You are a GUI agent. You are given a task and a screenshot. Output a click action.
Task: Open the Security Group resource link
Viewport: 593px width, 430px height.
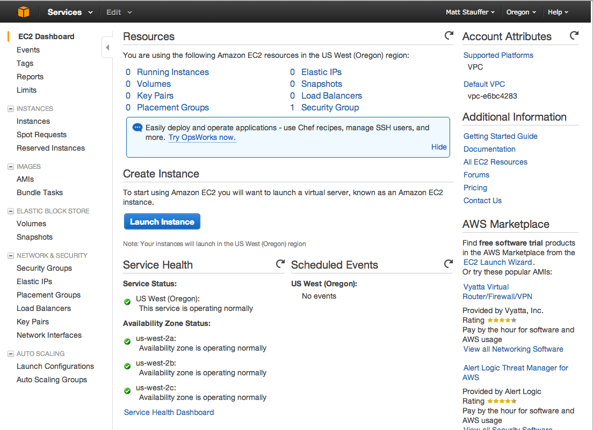[330, 108]
